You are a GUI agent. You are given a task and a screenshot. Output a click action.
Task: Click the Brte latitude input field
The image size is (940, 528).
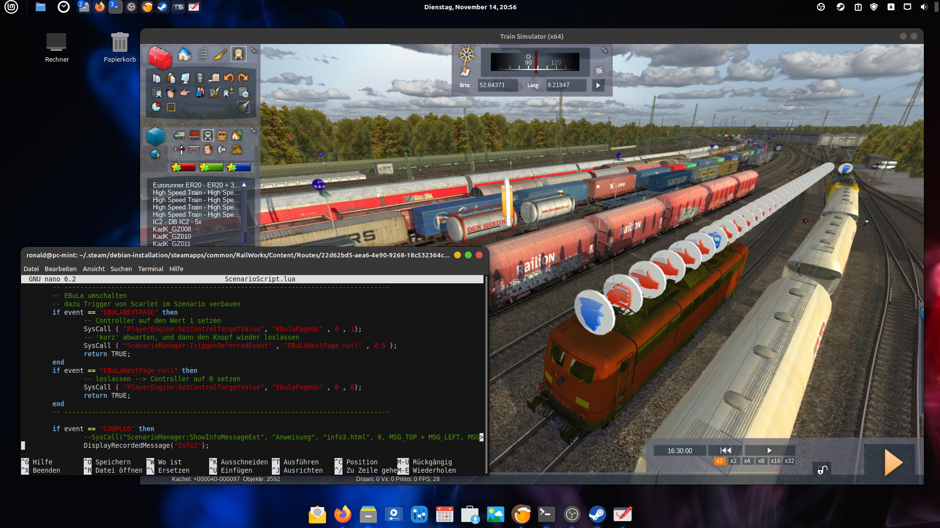(497, 85)
